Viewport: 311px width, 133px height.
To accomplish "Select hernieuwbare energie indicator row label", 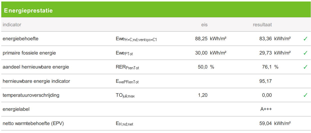I will pos(36,81).
